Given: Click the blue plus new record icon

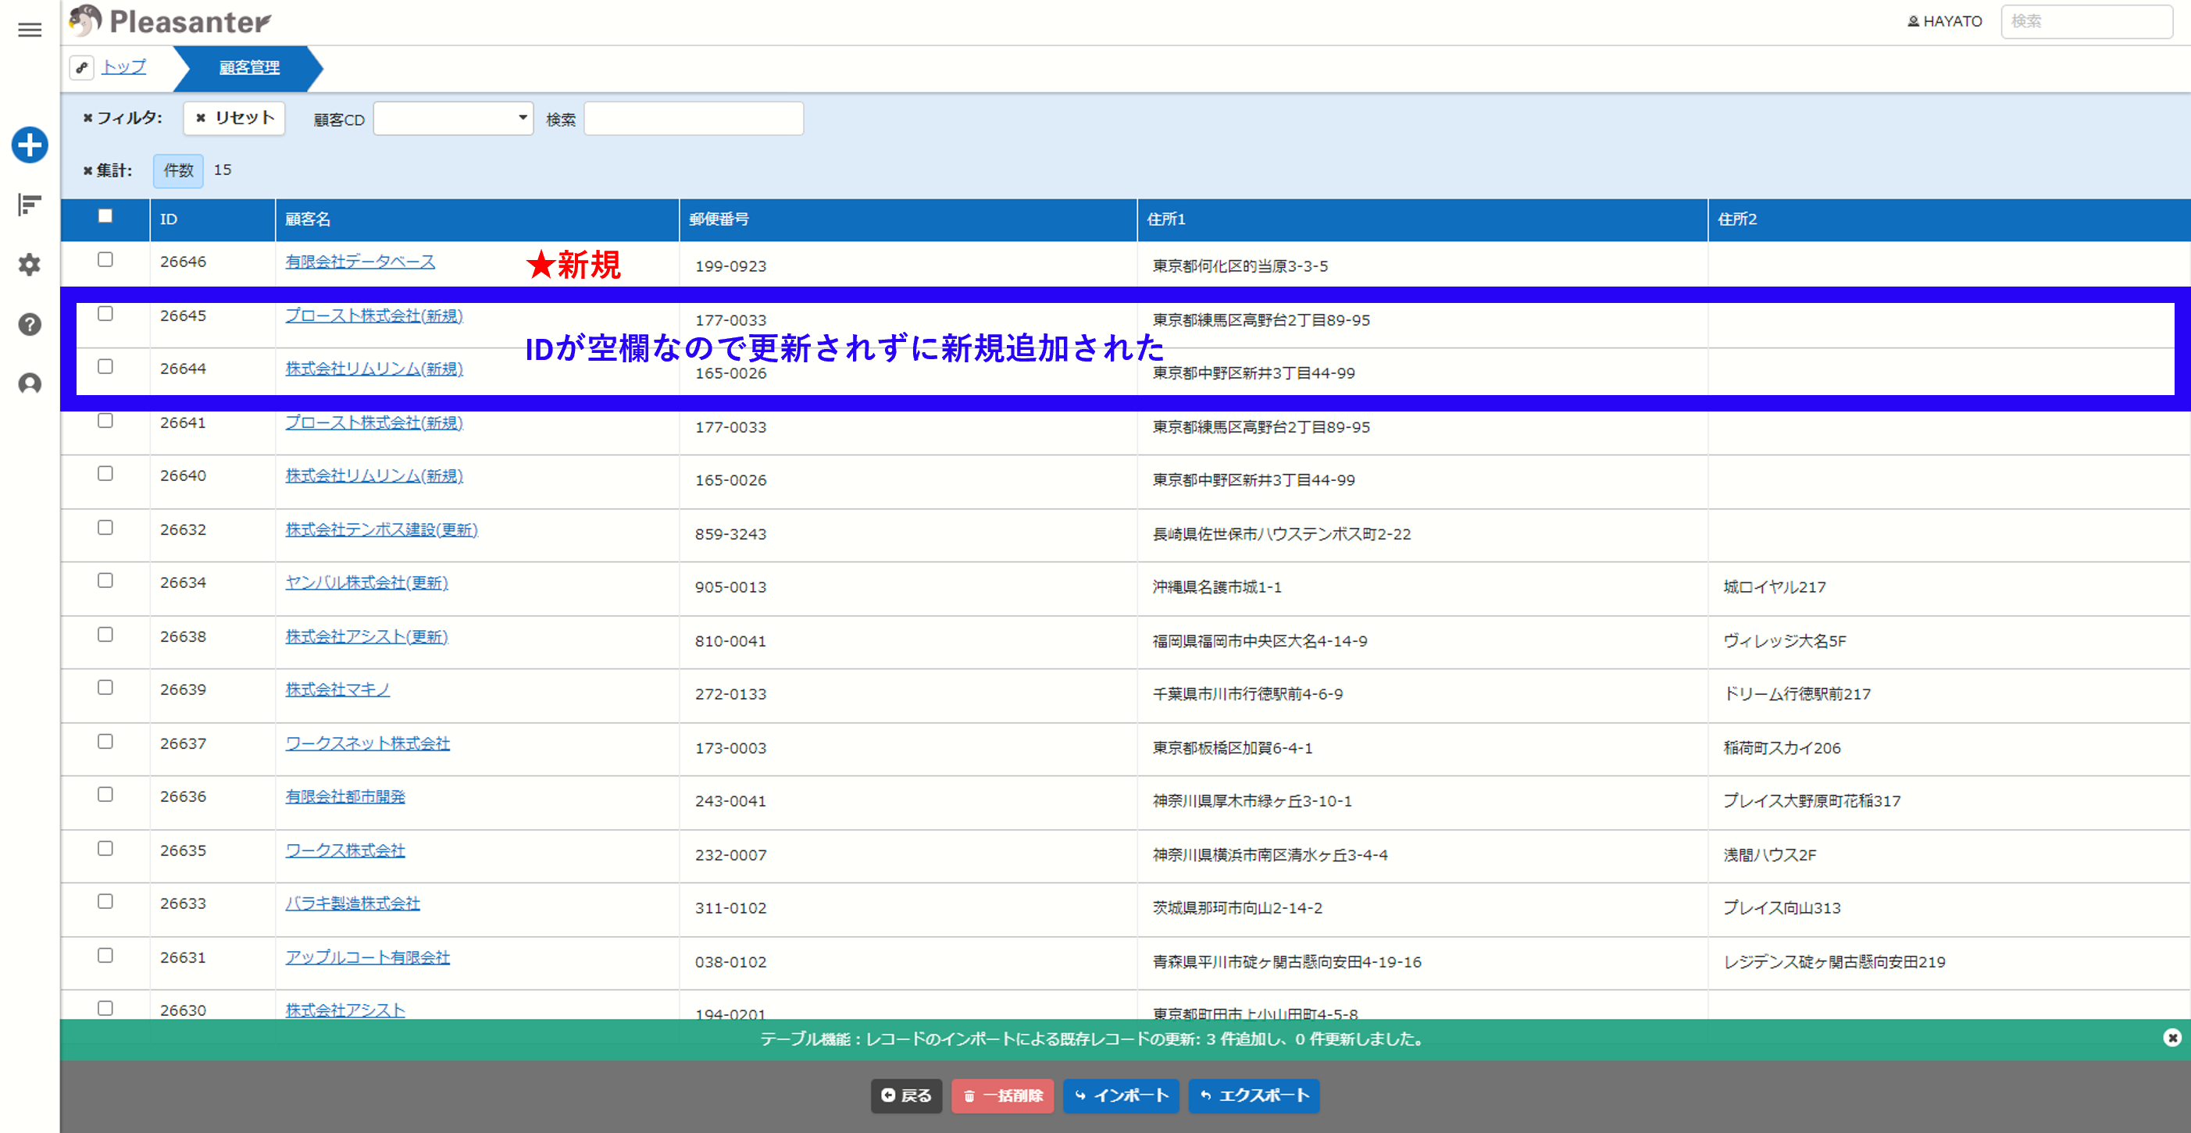Looking at the screenshot, I should (x=30, y=144).
